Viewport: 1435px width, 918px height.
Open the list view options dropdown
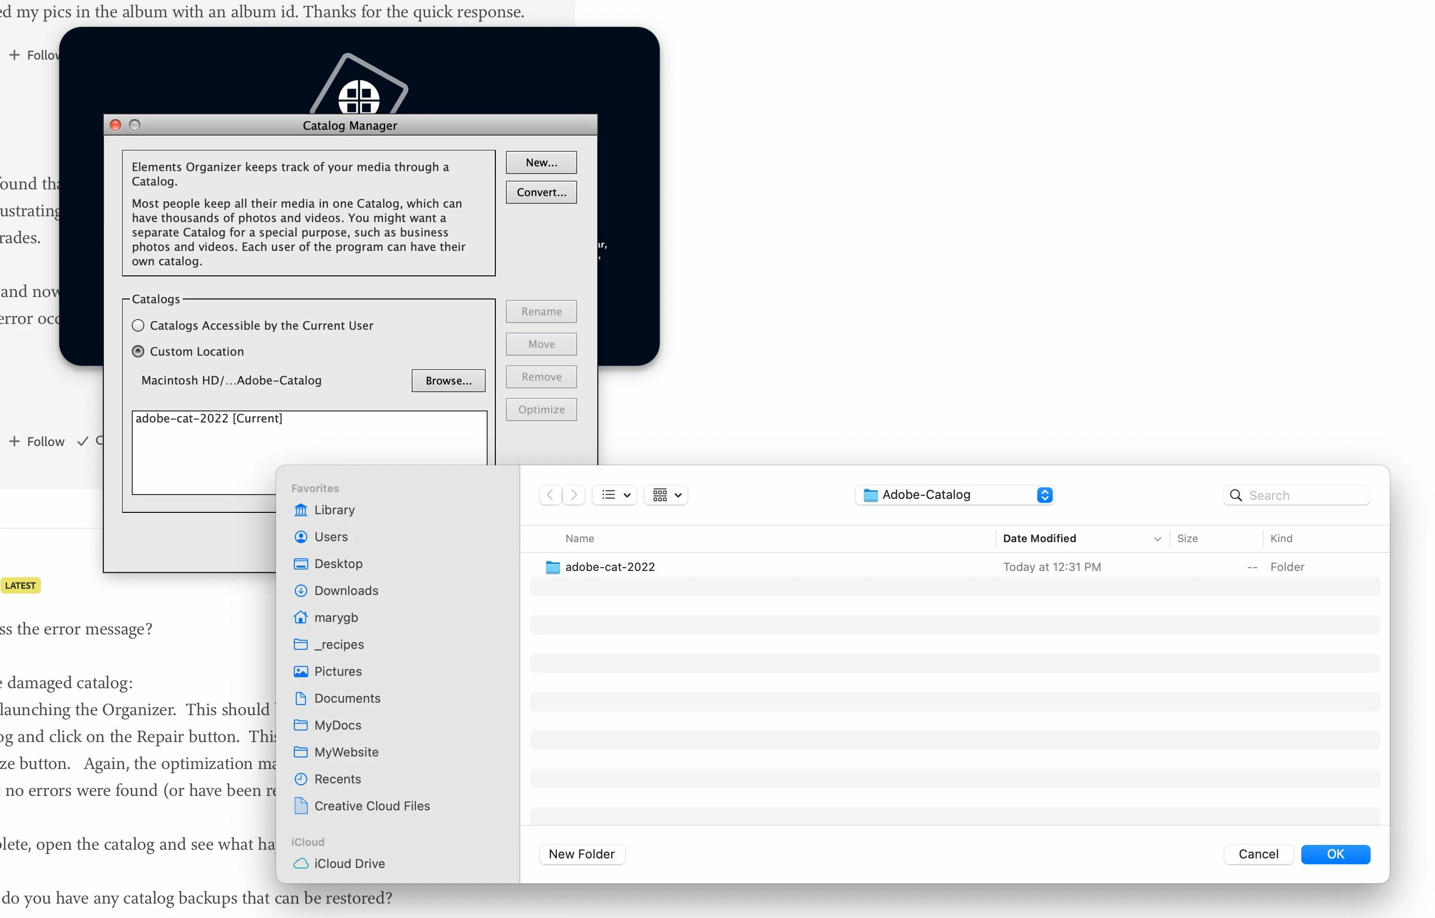pos(615,495)
